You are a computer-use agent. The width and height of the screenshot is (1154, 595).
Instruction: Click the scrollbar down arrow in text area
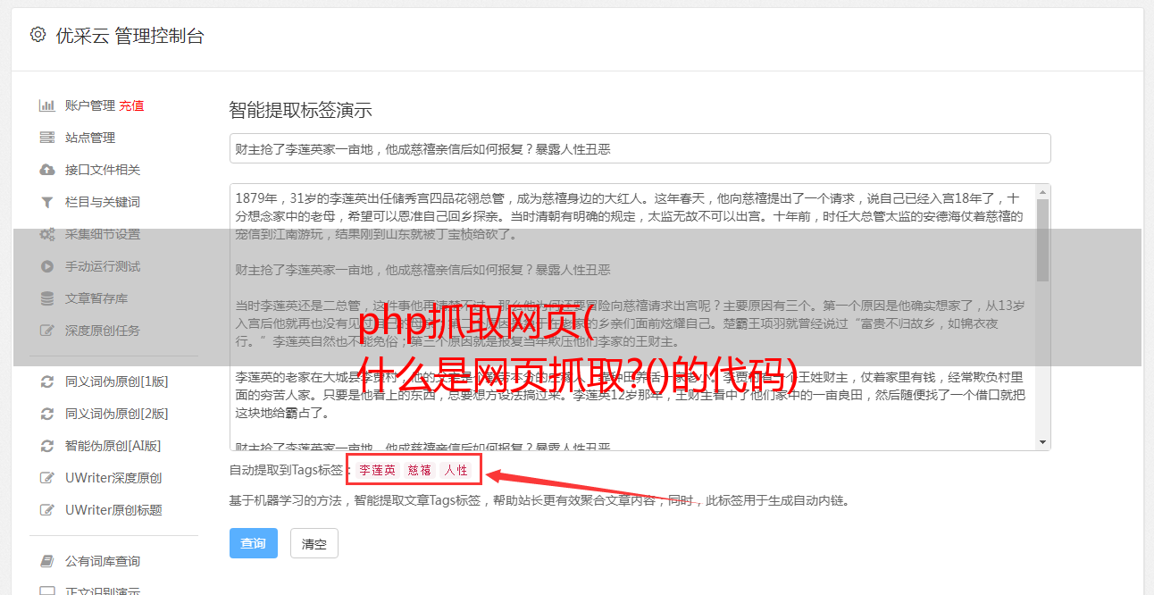coord(1042,442)
